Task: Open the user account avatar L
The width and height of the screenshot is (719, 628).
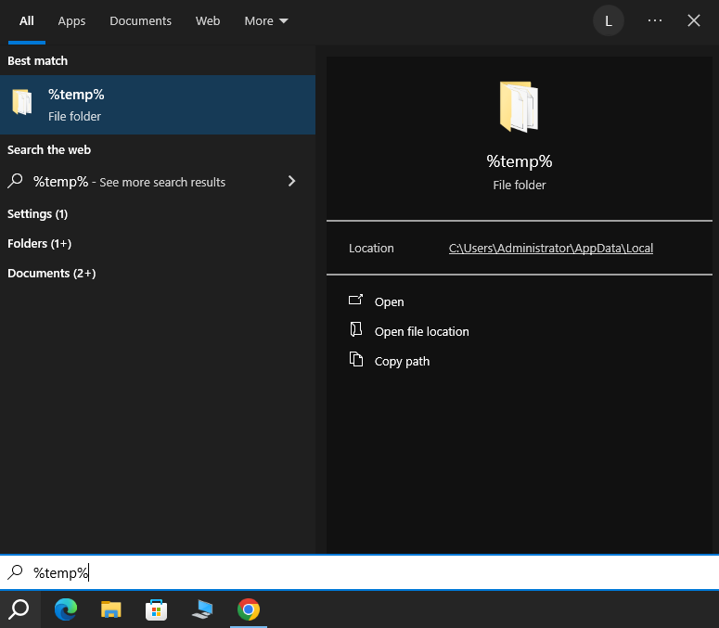Action: [x=608, y=20]
